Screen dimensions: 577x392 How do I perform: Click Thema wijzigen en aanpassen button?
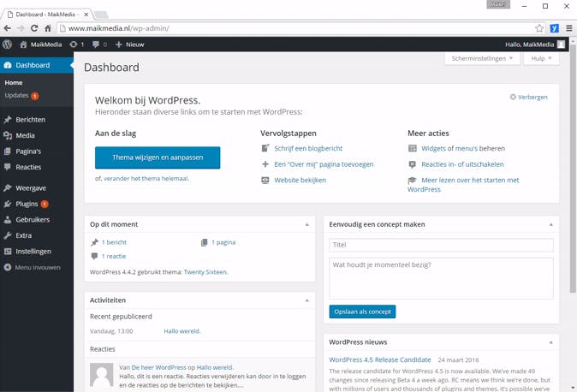158,157
